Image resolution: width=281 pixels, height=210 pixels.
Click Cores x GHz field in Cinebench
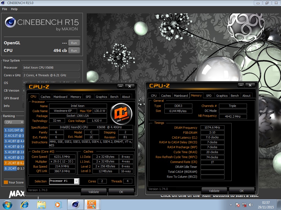tap(51, 75)
